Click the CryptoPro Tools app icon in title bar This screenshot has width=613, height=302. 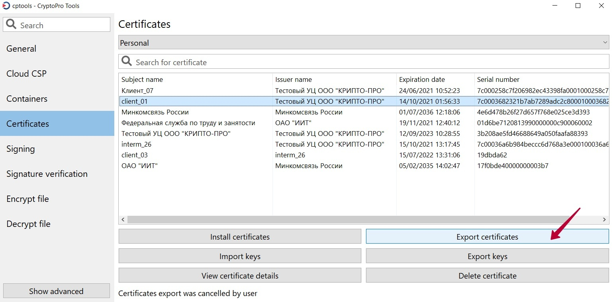6,6
